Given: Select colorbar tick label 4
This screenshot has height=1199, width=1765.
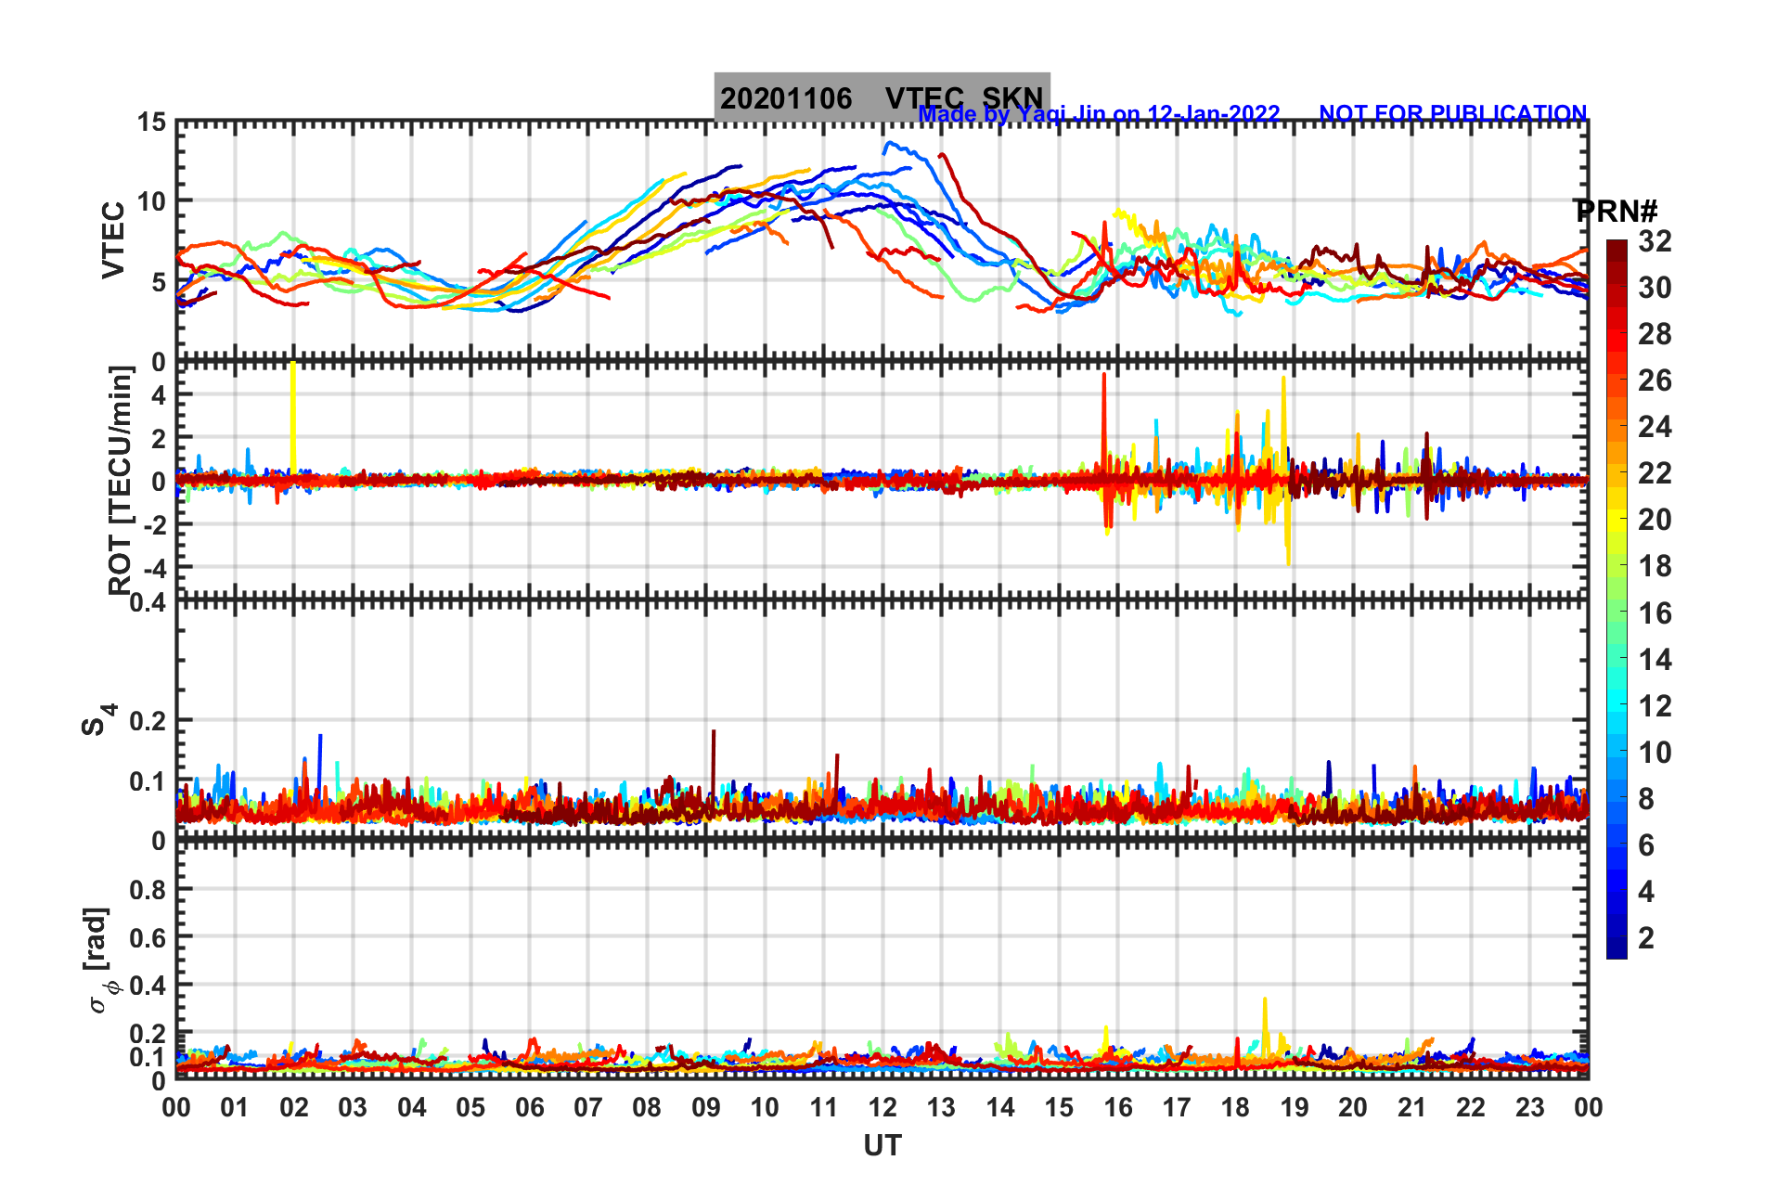Looking at the screenshot, I should 1646,892.
